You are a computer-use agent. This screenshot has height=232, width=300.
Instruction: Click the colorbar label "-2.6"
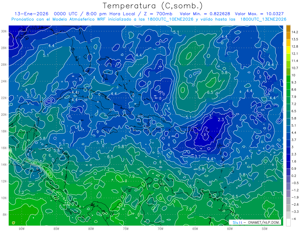(295, 204)
